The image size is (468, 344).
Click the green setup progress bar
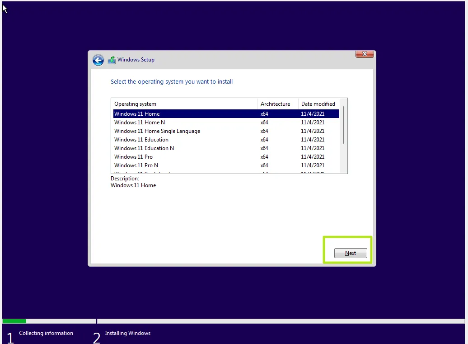point(14,321)
